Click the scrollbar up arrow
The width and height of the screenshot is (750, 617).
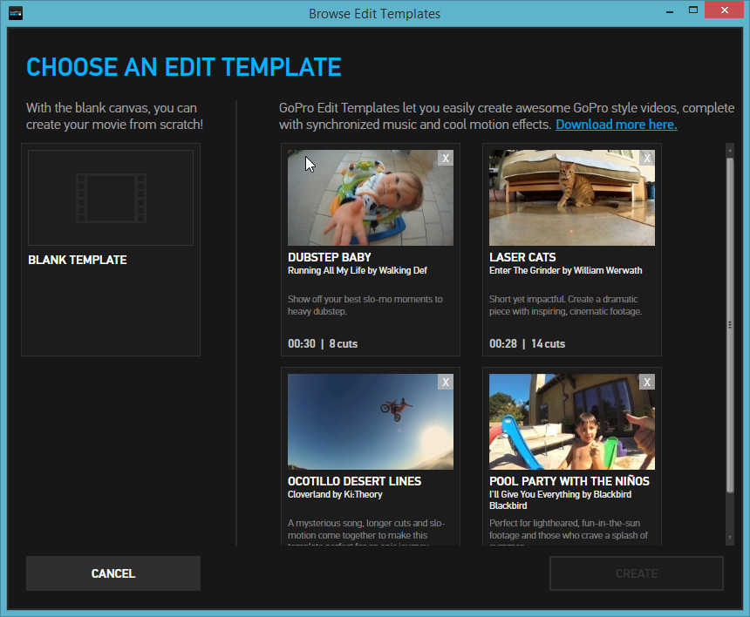pos(729,151)
